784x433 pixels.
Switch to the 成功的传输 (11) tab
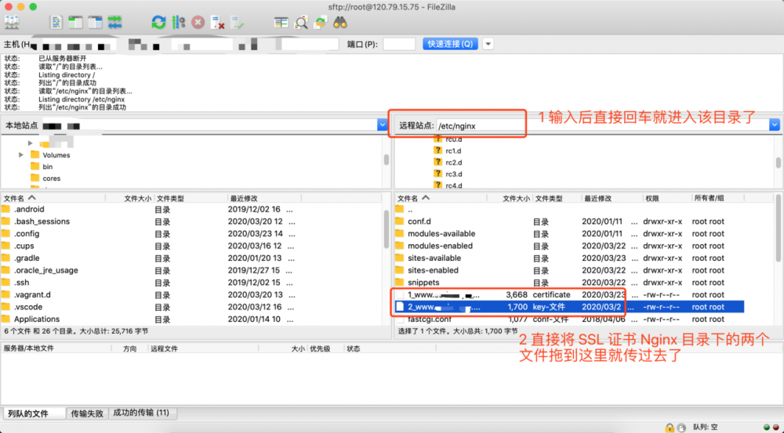141,413
